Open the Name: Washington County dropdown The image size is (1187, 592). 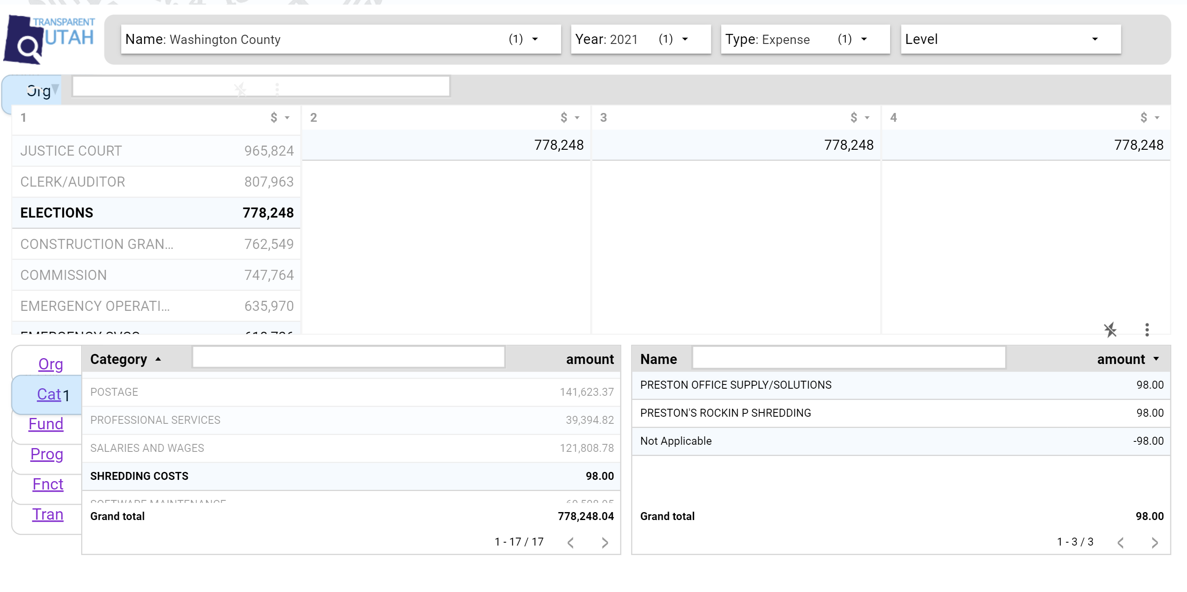pyautogui.click(x=340, y=39)
